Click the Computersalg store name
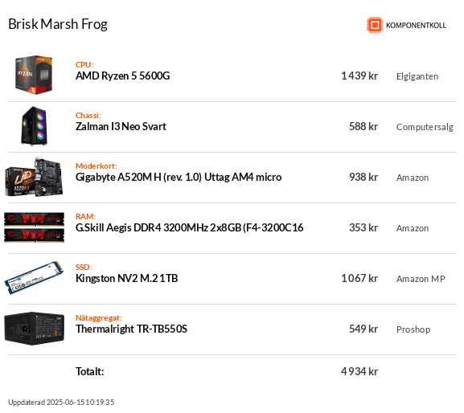464x413 pixels. [x=425, y=127]
